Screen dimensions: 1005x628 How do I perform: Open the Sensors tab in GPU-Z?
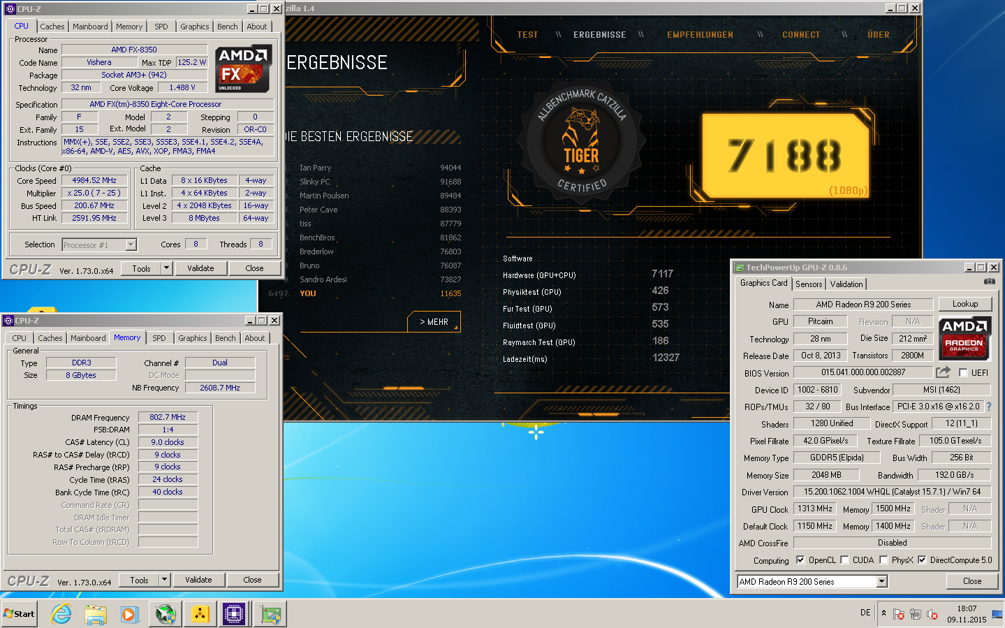pos(809,284)
